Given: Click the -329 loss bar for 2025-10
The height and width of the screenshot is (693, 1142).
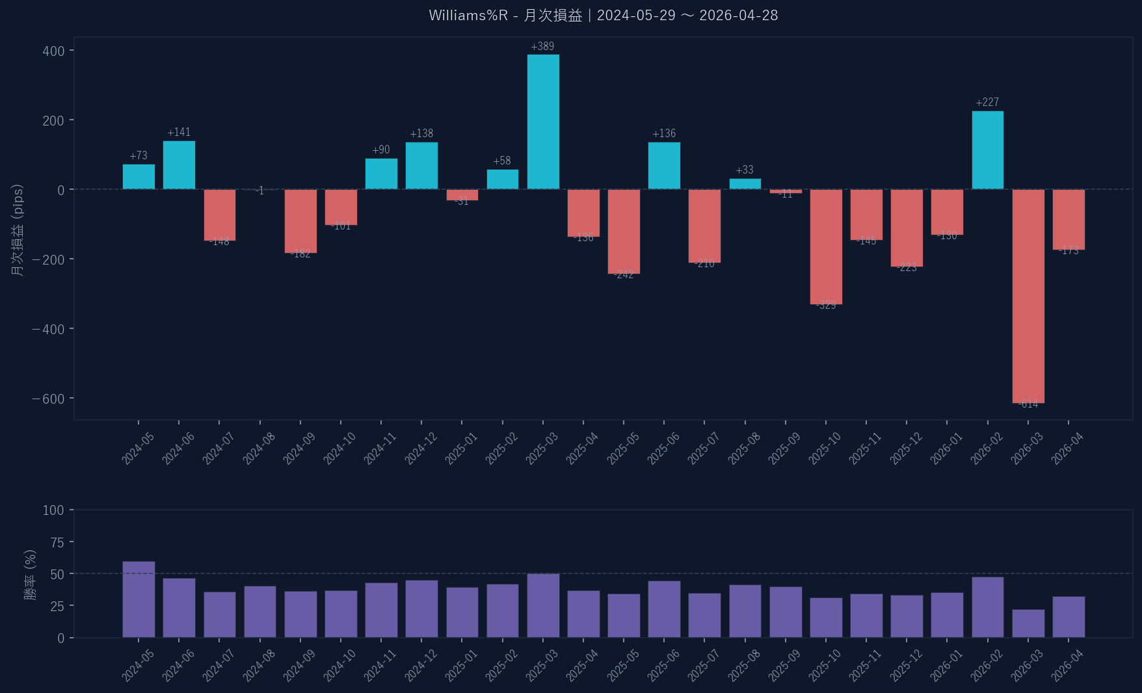Looking at the screenshot, I should coord(826,246).
